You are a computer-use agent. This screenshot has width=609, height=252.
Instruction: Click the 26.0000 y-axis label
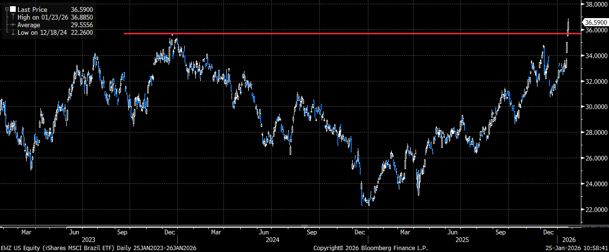tap(596, 158)
